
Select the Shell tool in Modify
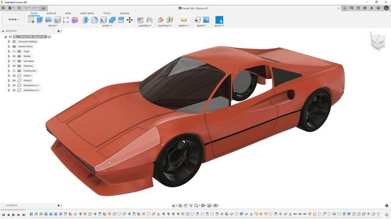tap(103, 20)
